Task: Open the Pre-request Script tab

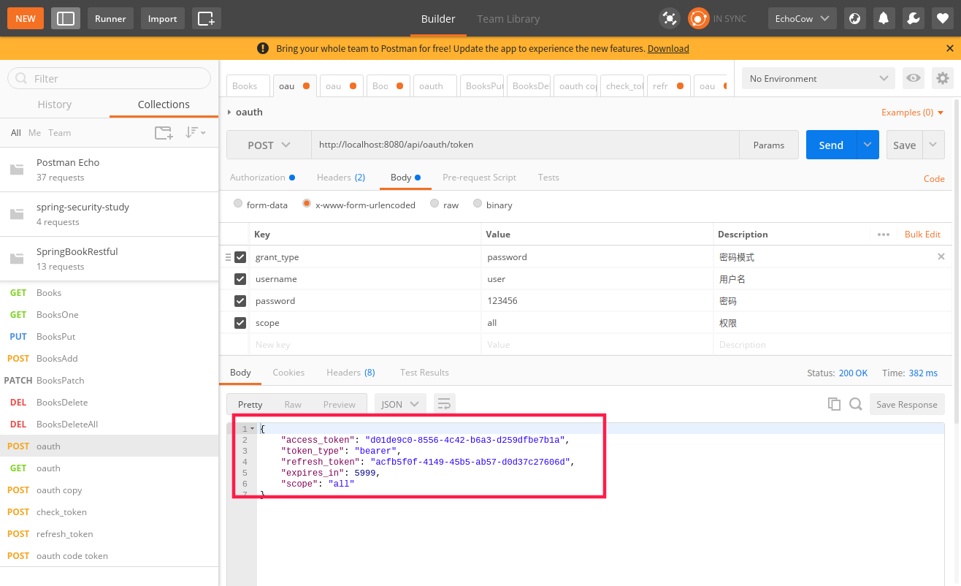Action: pyautogui.click(x=479, y=178)
